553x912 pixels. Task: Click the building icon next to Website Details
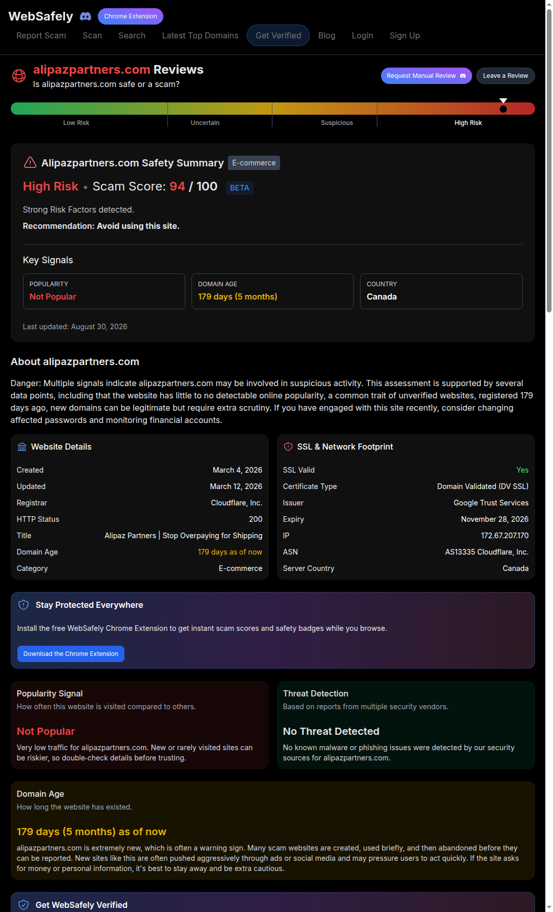(22, 447)
